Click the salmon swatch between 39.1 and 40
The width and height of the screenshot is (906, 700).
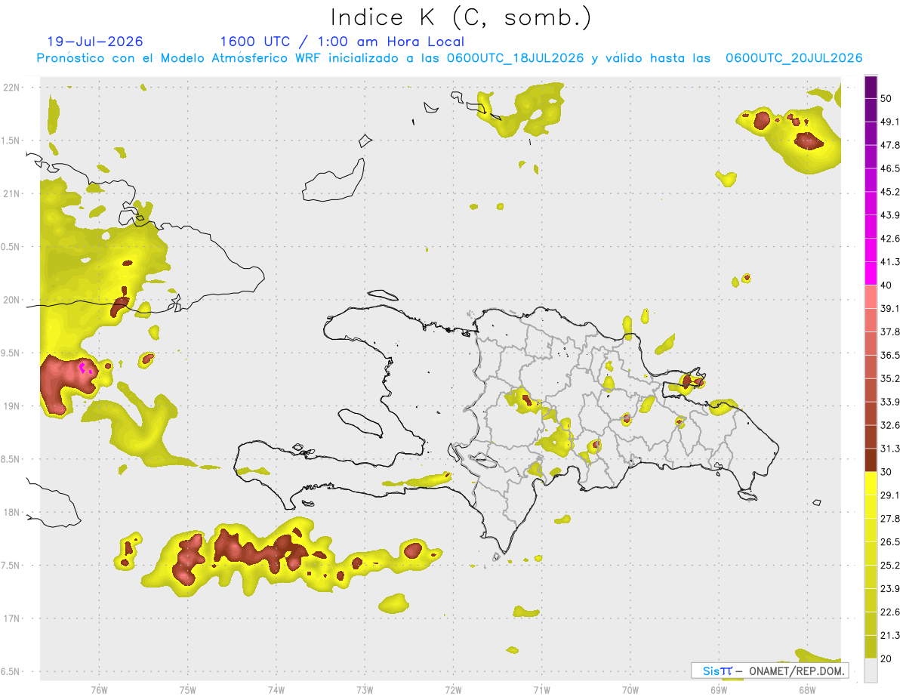tap(871, 296)
